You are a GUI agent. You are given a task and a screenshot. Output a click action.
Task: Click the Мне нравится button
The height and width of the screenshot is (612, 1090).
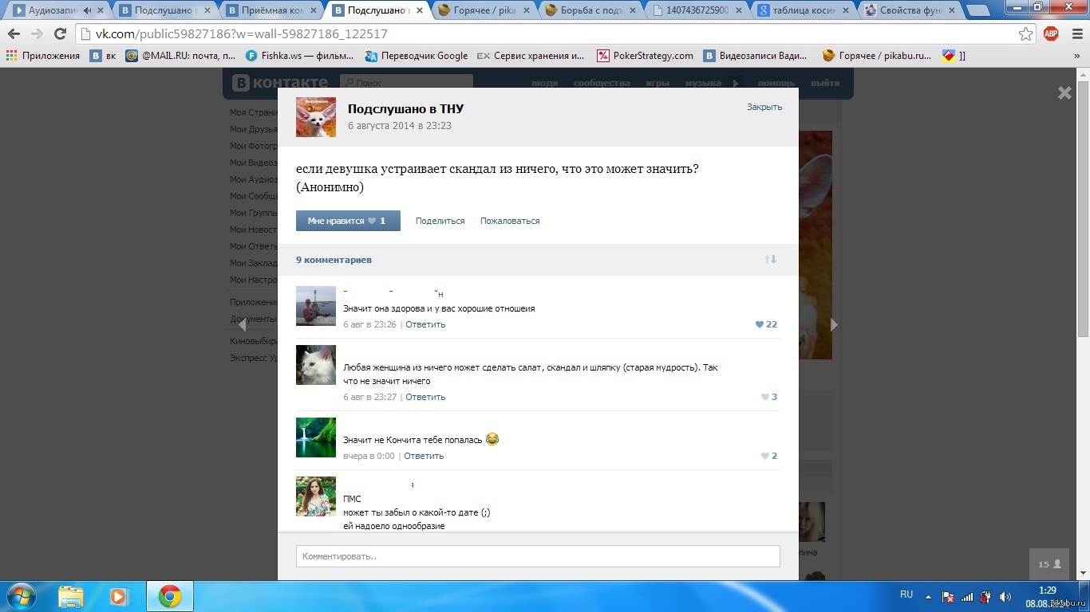(x=348, y=221)
